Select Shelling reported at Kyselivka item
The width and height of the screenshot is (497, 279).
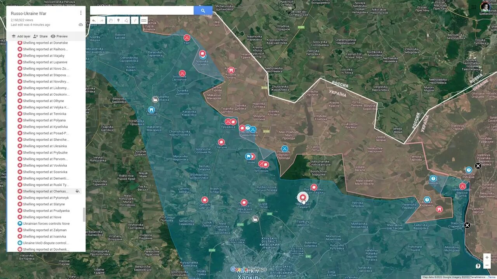pos(46,127)
